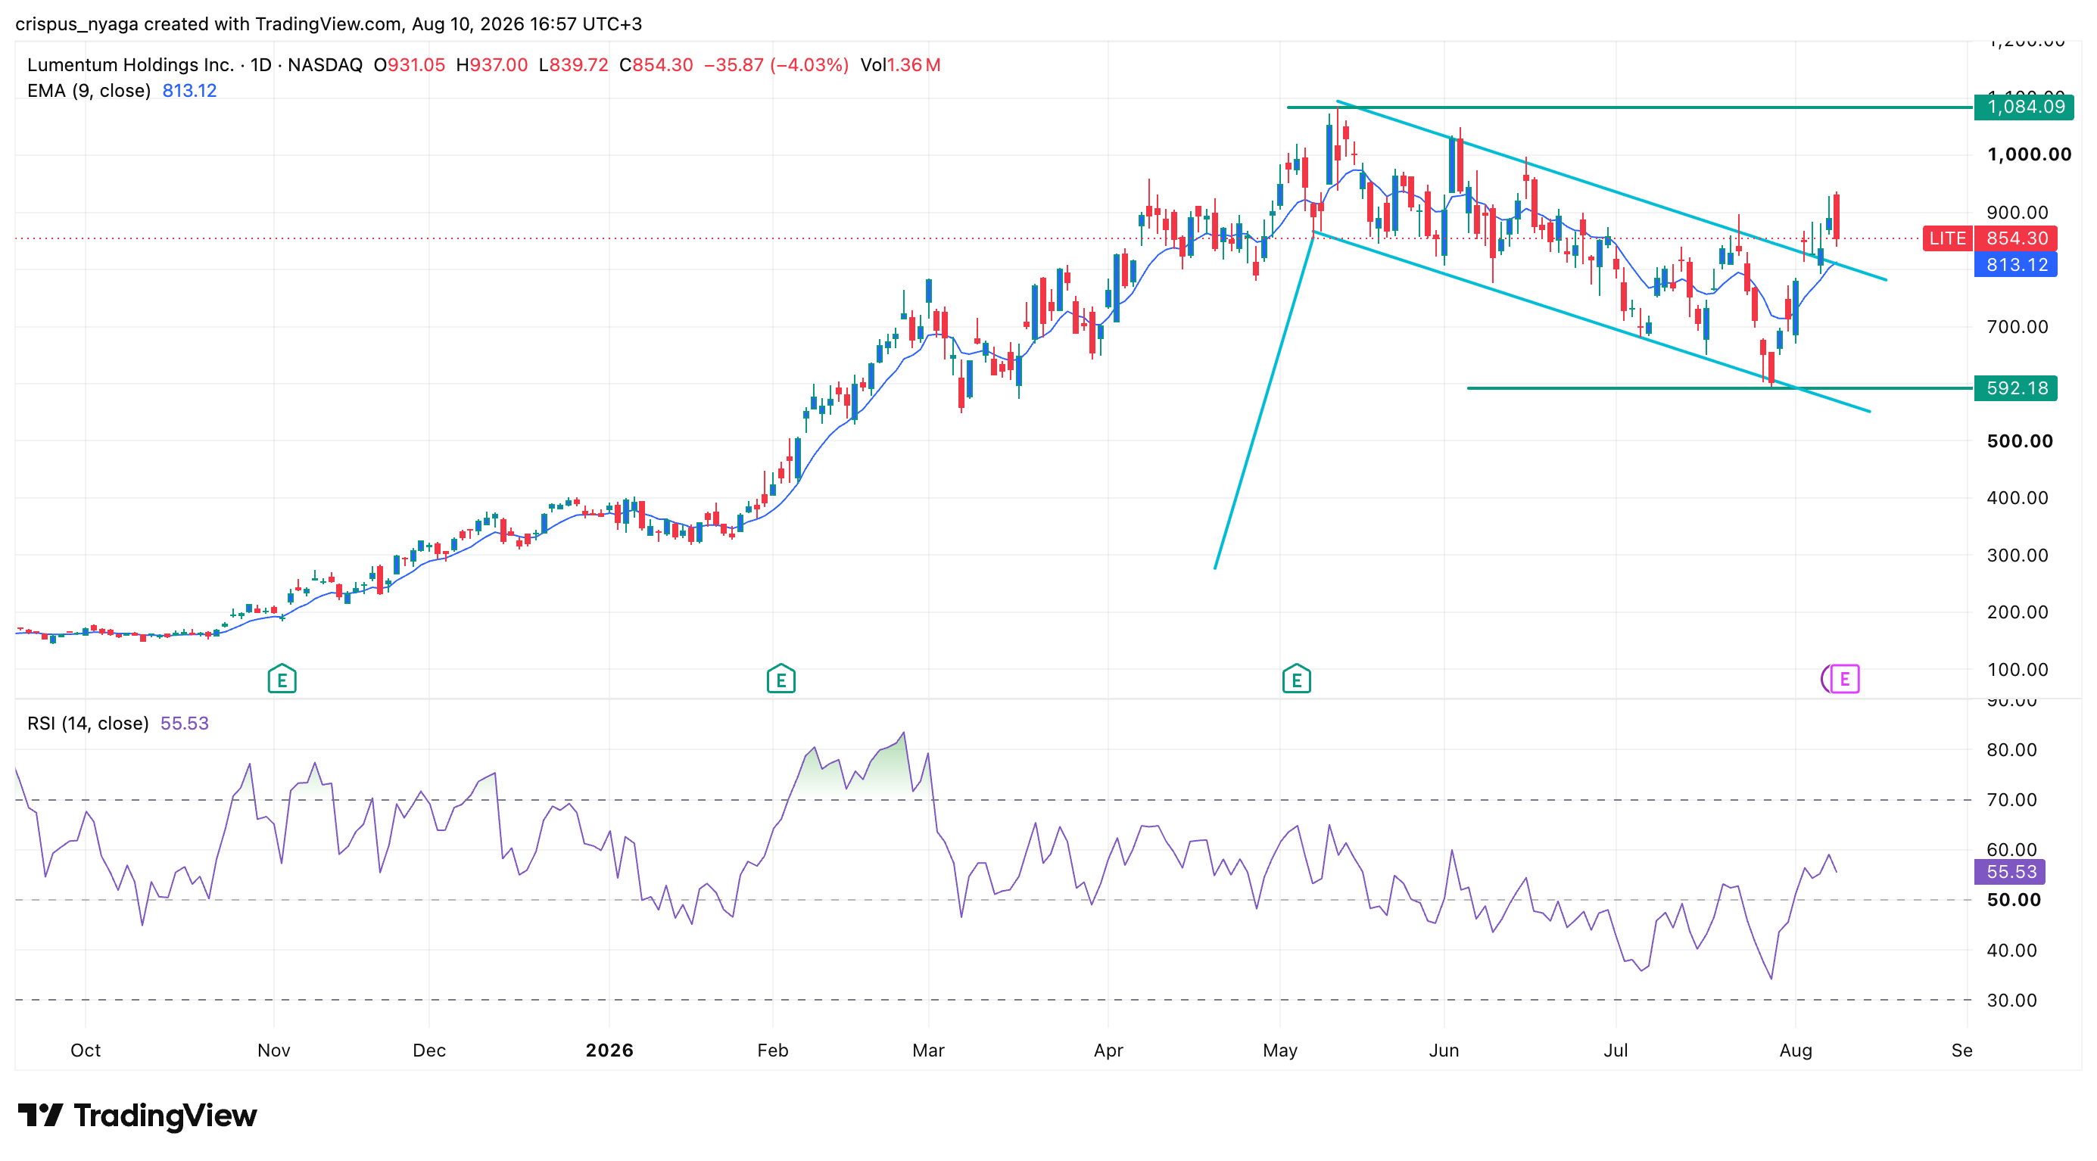Click the Oct date axis label
The image size is (2097, 1161).
point(86,1051)
